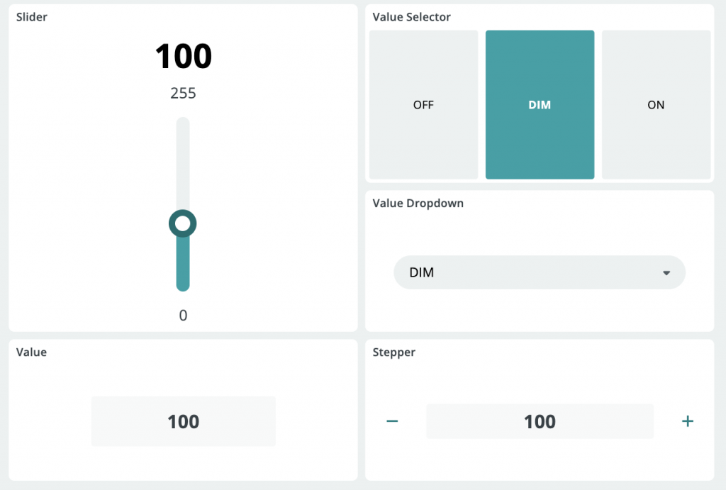This screenshot has height=490, width=726.
Task: Click the slider's teal filled track
Action: [183, 266]
